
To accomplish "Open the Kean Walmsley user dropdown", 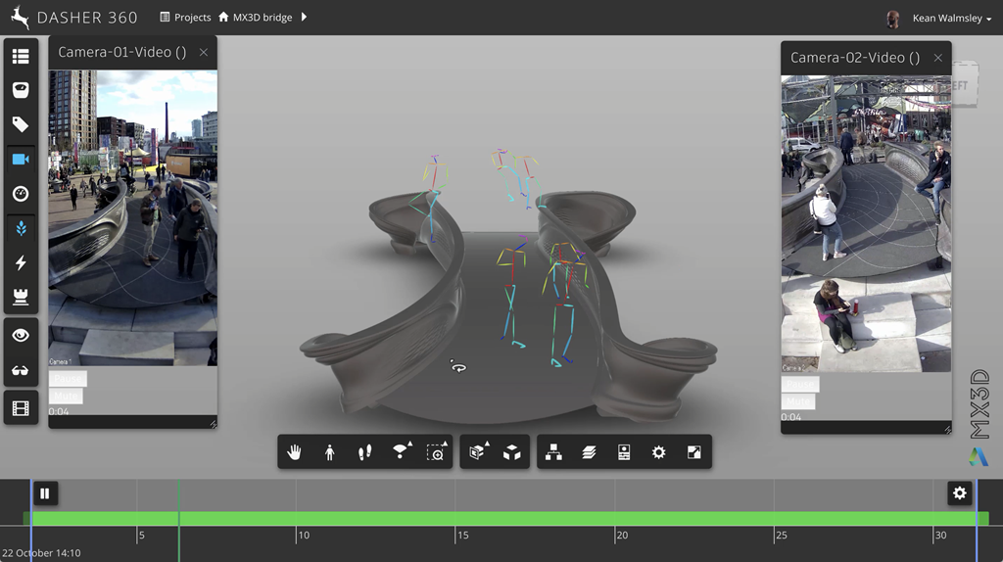I will (x=952, y=18).
